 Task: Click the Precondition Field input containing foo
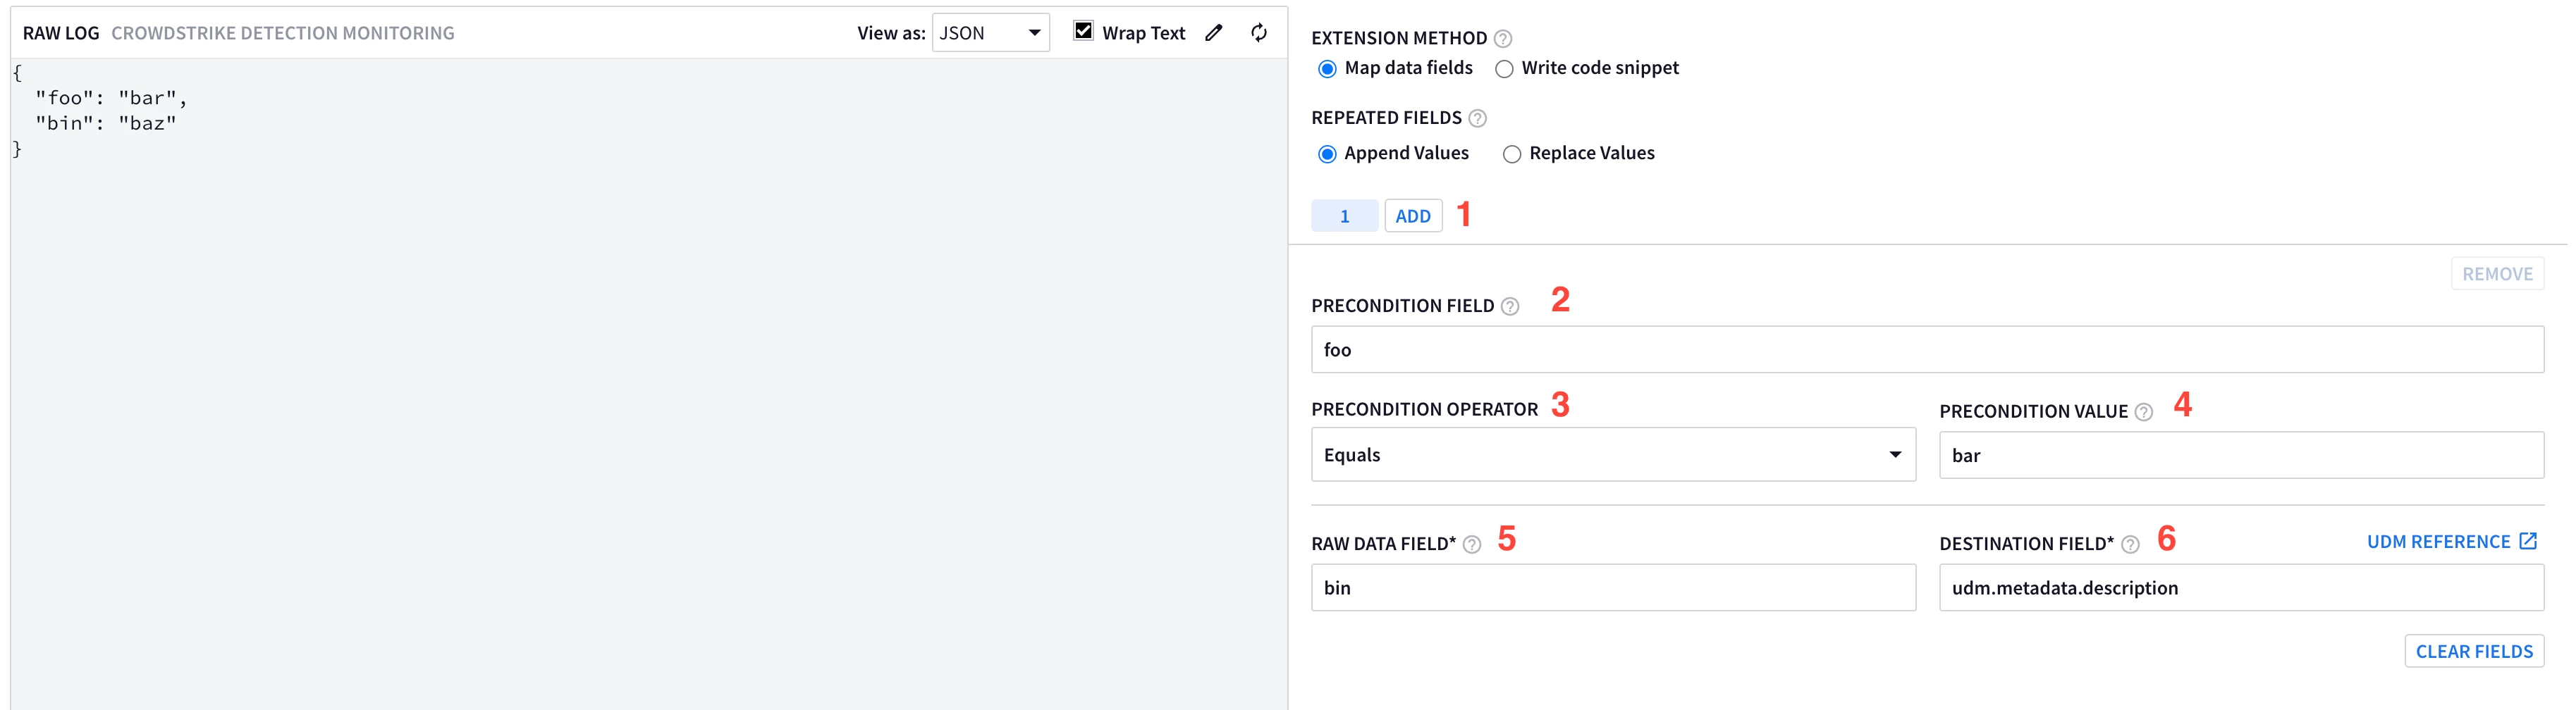click(1927, 349)
